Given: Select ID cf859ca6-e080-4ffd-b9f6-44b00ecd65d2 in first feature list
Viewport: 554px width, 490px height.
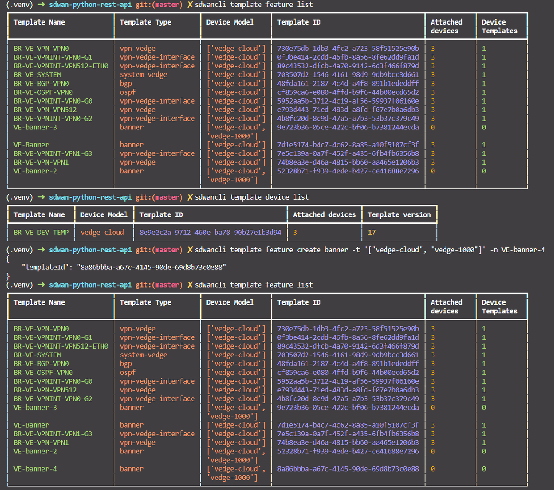Looking at the screenshot, I should click(x=348, y=92).
